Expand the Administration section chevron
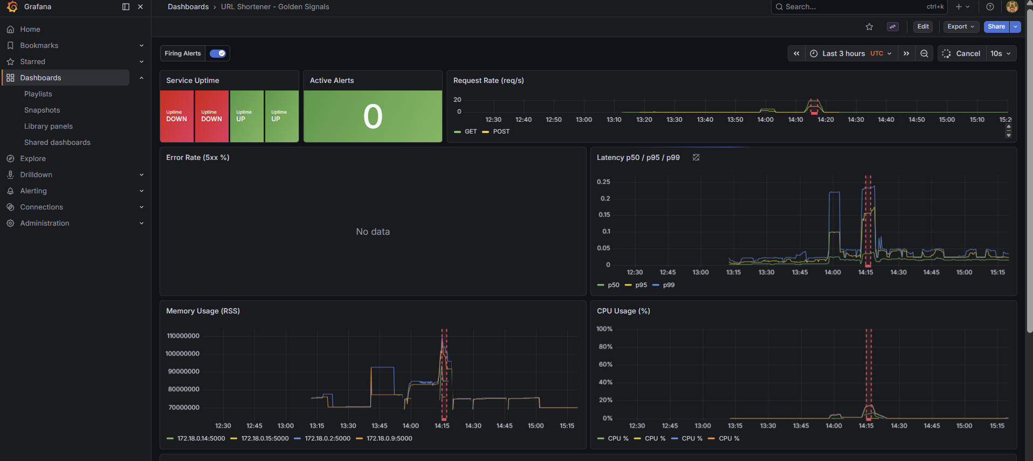 (x=141, y=223)
